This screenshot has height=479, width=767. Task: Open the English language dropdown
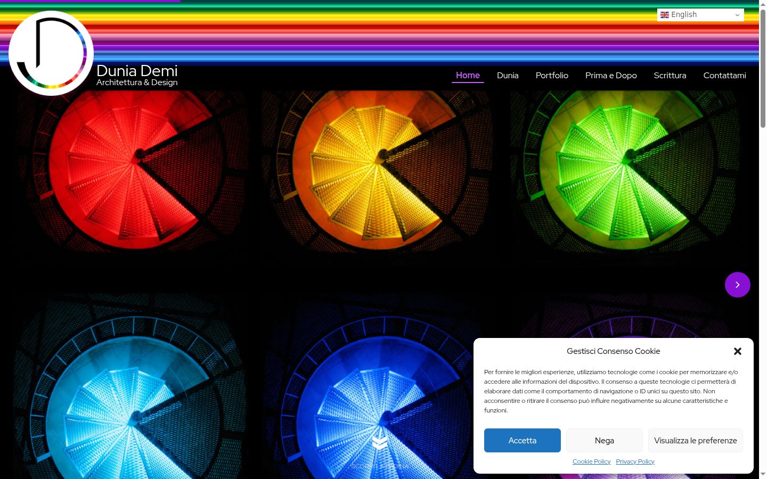click(700, 15)
